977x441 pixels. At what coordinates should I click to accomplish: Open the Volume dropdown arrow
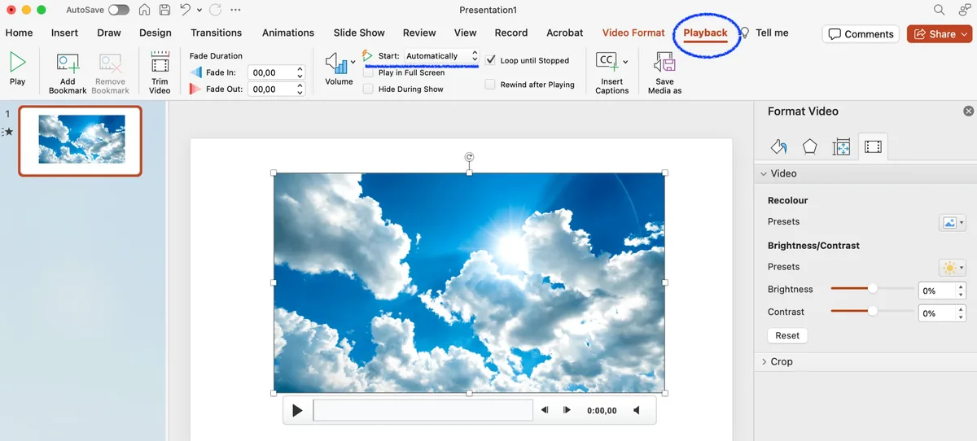(353, 61)
